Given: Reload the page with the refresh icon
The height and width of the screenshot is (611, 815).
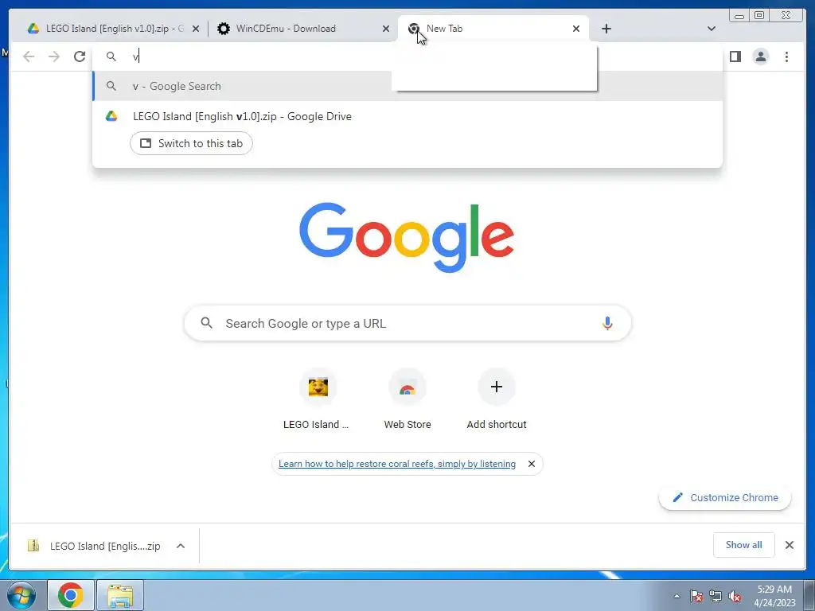Looking at the screenshot, I should pyautogui.click(x=80, y=56).
